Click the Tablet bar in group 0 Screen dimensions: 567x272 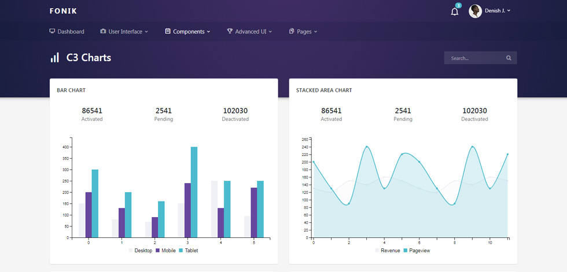pos(95,203)
